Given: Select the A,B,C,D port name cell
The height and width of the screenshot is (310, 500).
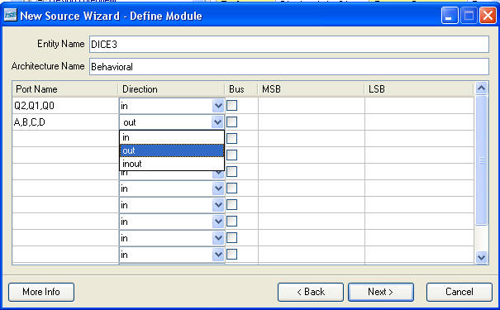Looking at the screenshot, I should (65, 122).
